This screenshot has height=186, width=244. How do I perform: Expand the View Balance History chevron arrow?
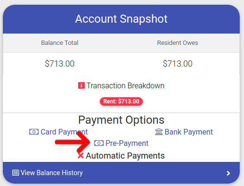[228, 173]
